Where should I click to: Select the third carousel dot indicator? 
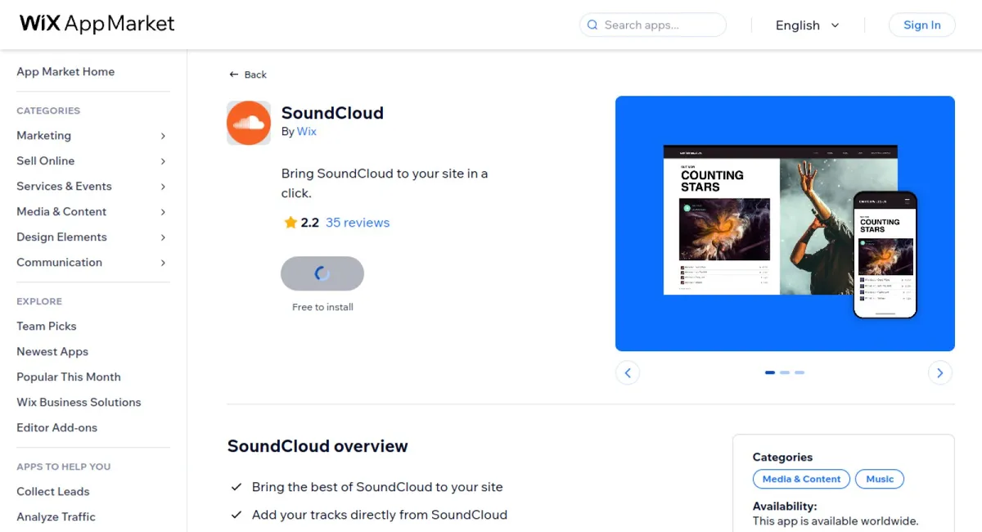(800, 372)
